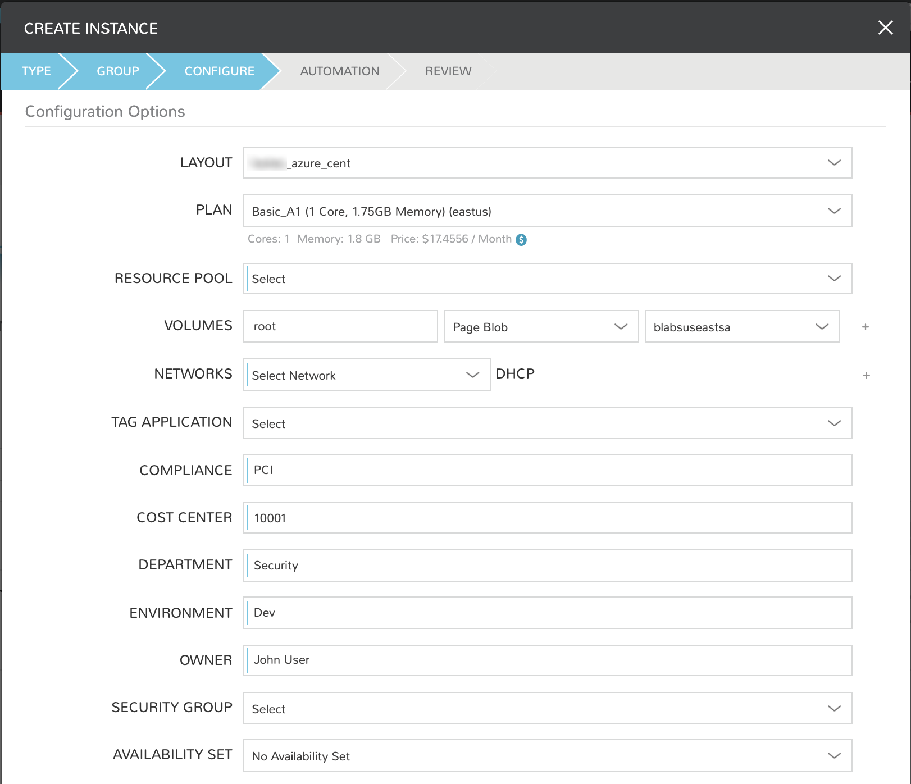
Task: Switch to the AUTOMATION step
Action: [340, 71]
